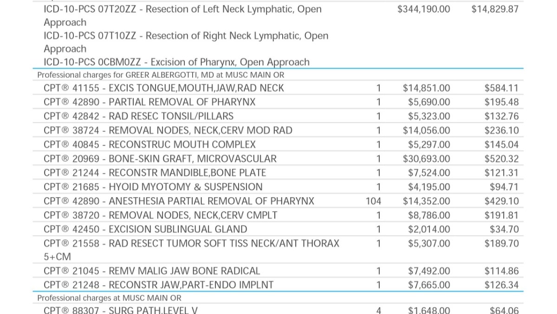Select the CPT 88307 surgical pathology line

120,310
